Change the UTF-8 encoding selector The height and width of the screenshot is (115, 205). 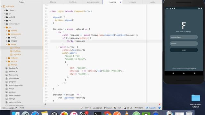click(x=88, y=108)
